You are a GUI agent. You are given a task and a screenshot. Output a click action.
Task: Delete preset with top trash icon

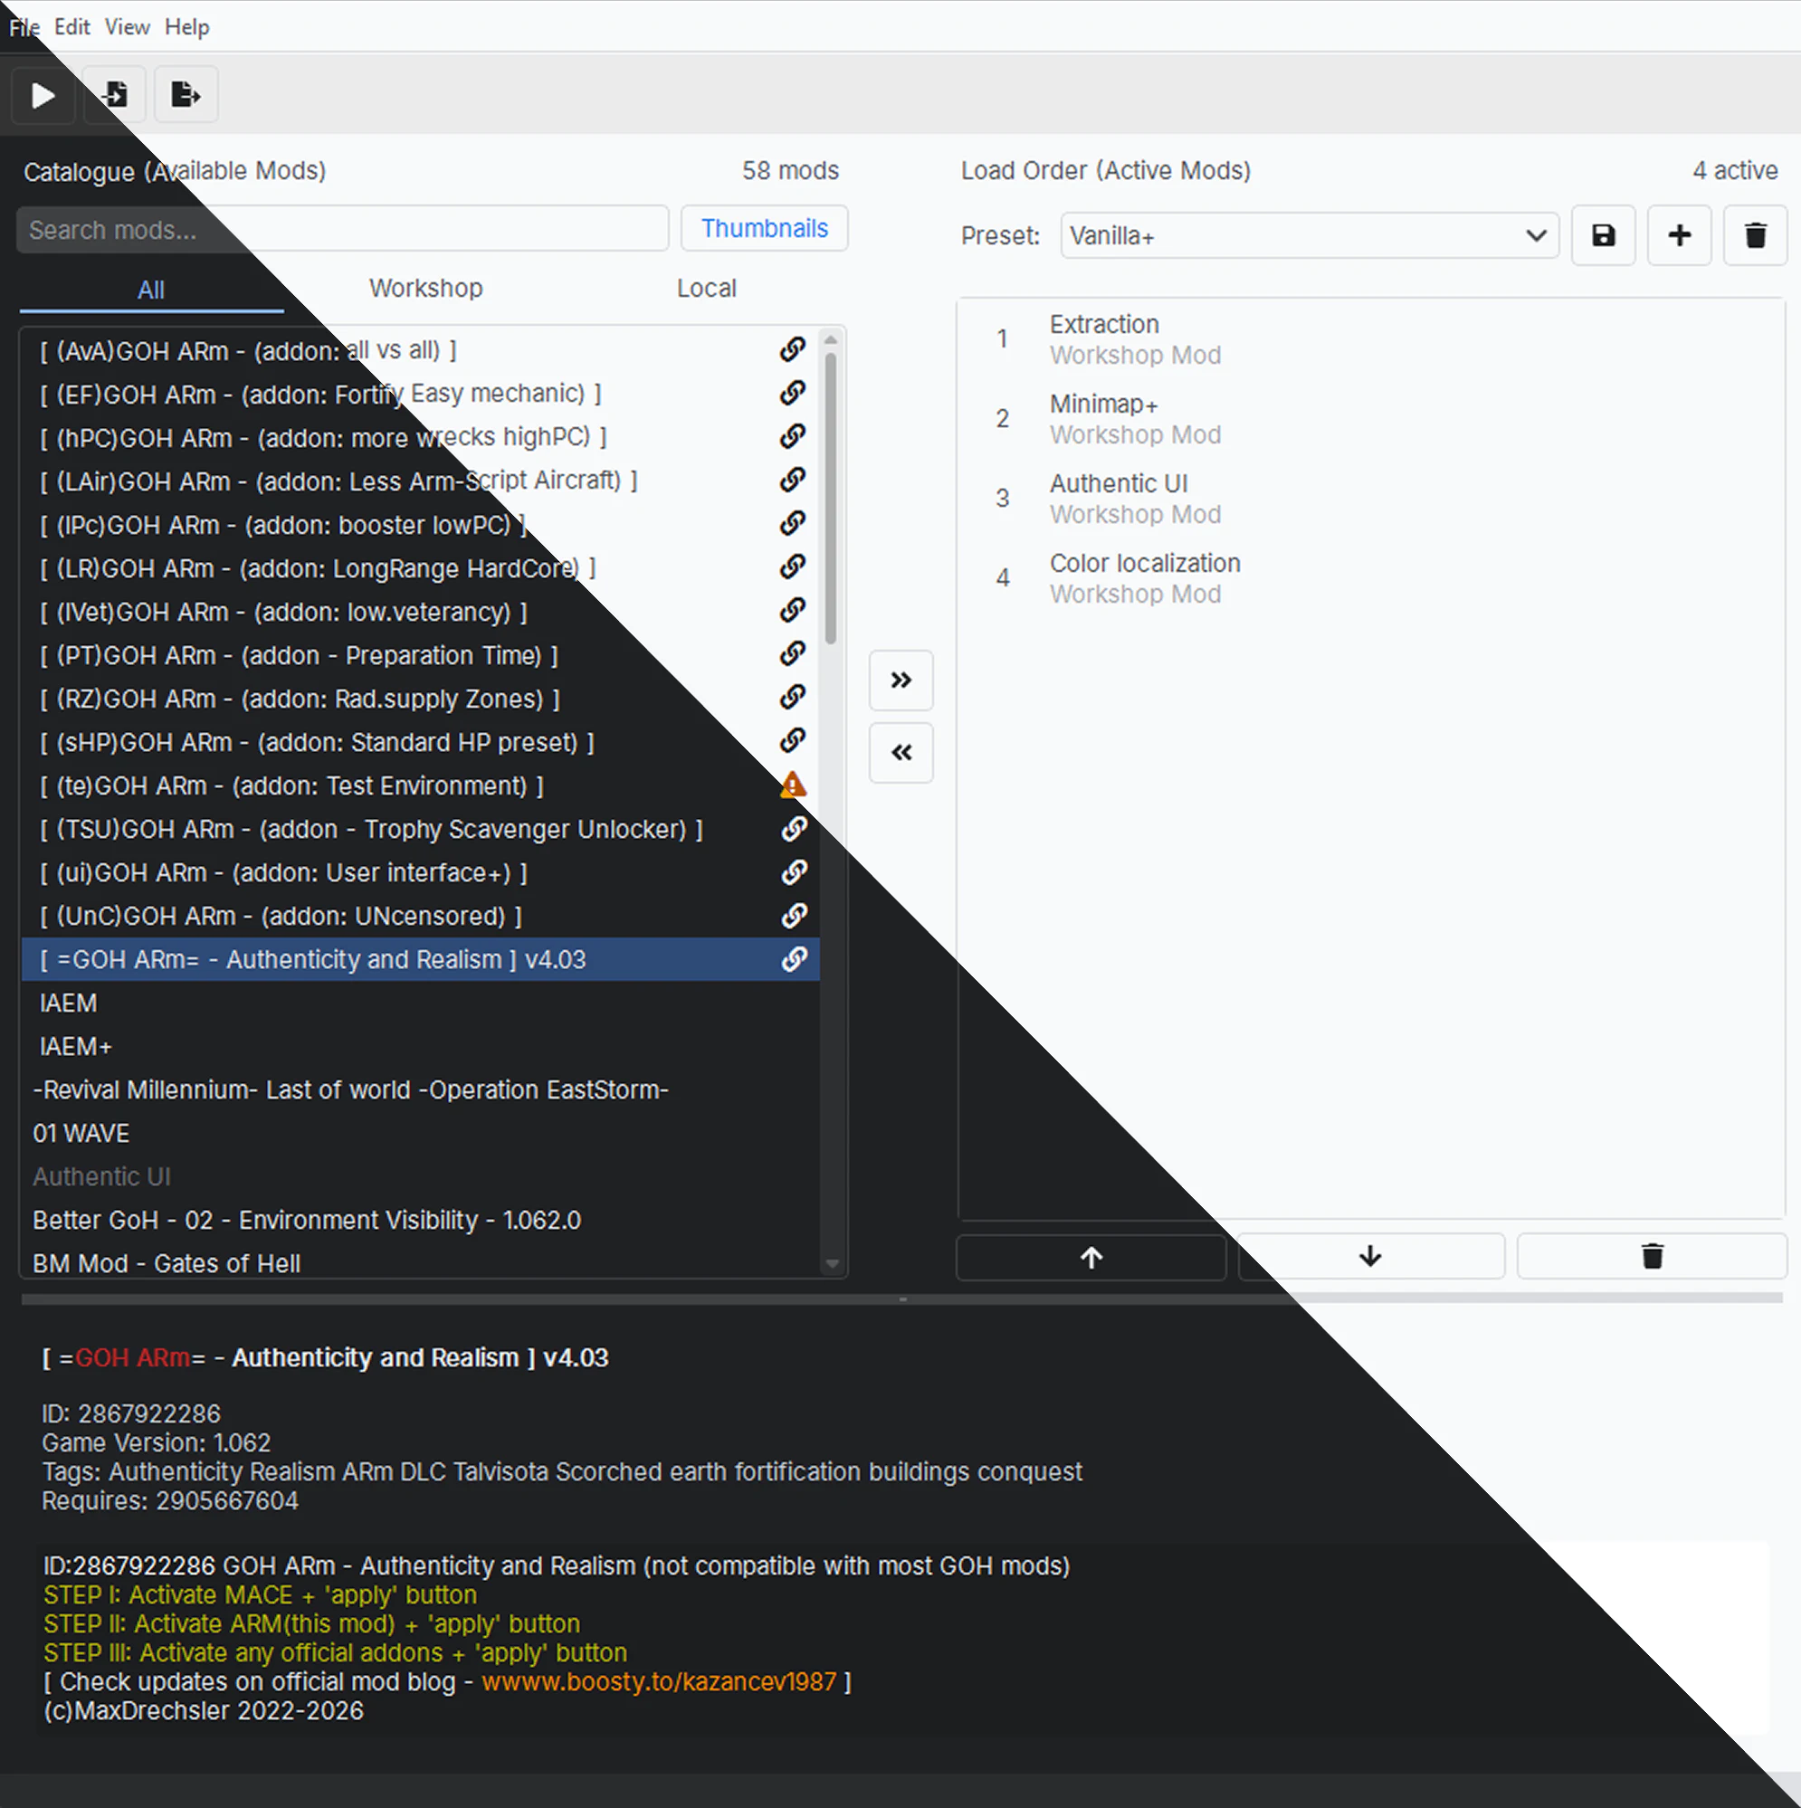pyautogui.click(x=1755, y=235)
